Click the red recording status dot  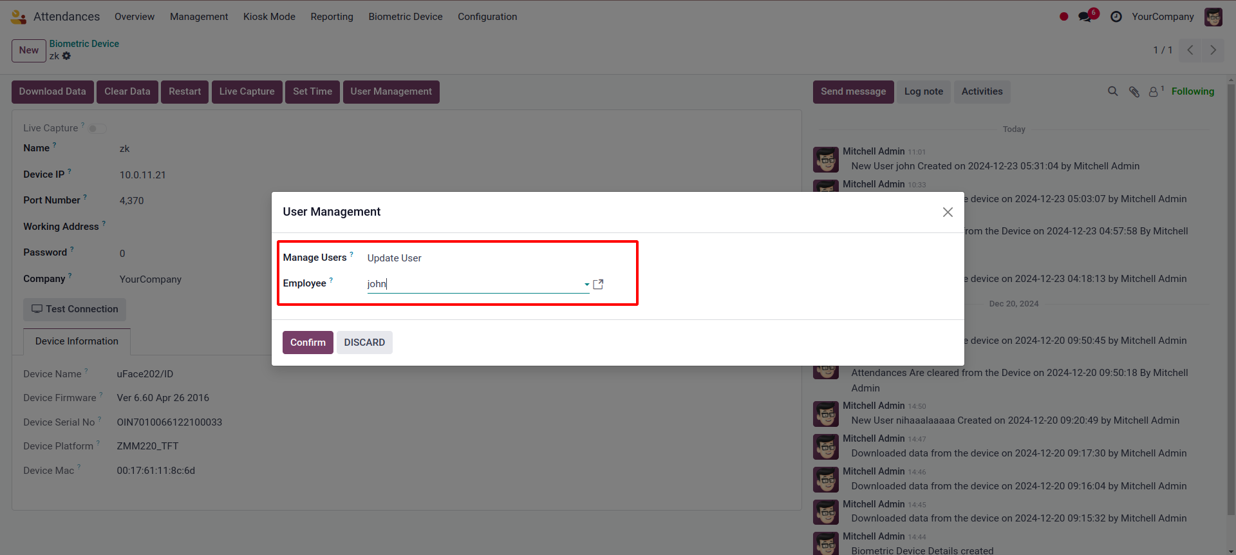[x=1063, y=17]
